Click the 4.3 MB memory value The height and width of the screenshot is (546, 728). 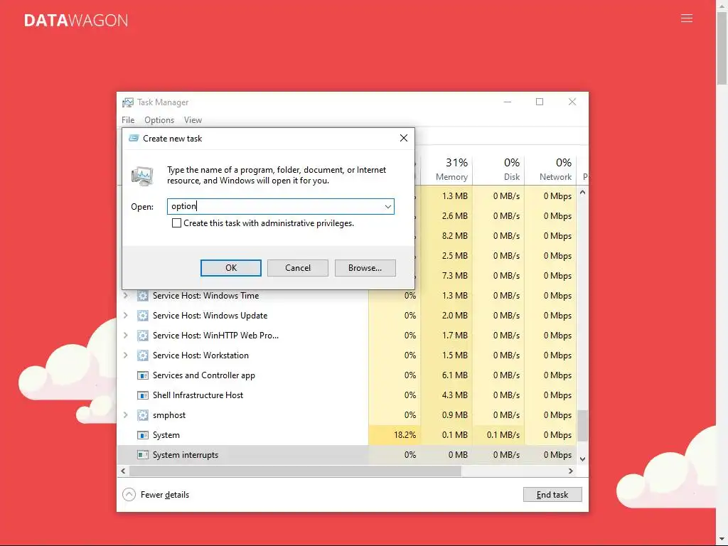[x=455, y=395]
